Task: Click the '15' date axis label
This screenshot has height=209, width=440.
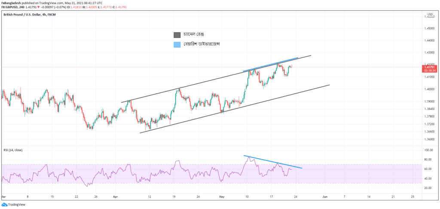Action: point(52,197)
